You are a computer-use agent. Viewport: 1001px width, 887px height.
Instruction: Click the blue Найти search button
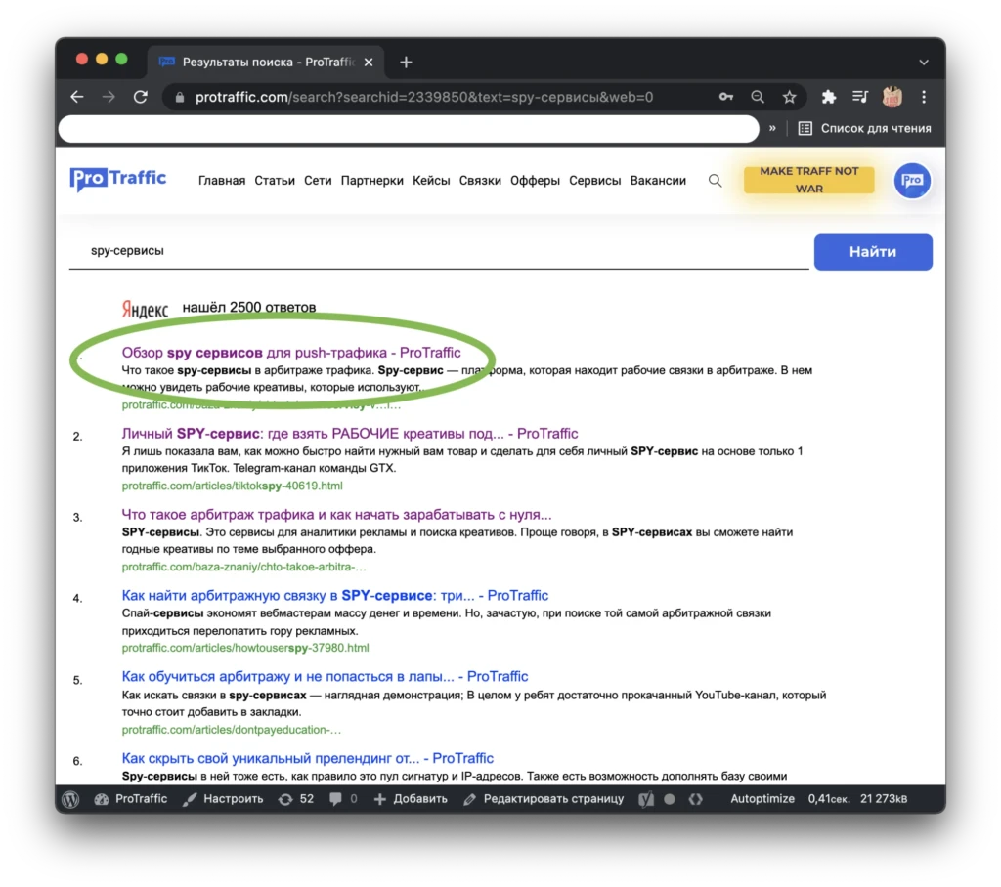pos(873,252)
